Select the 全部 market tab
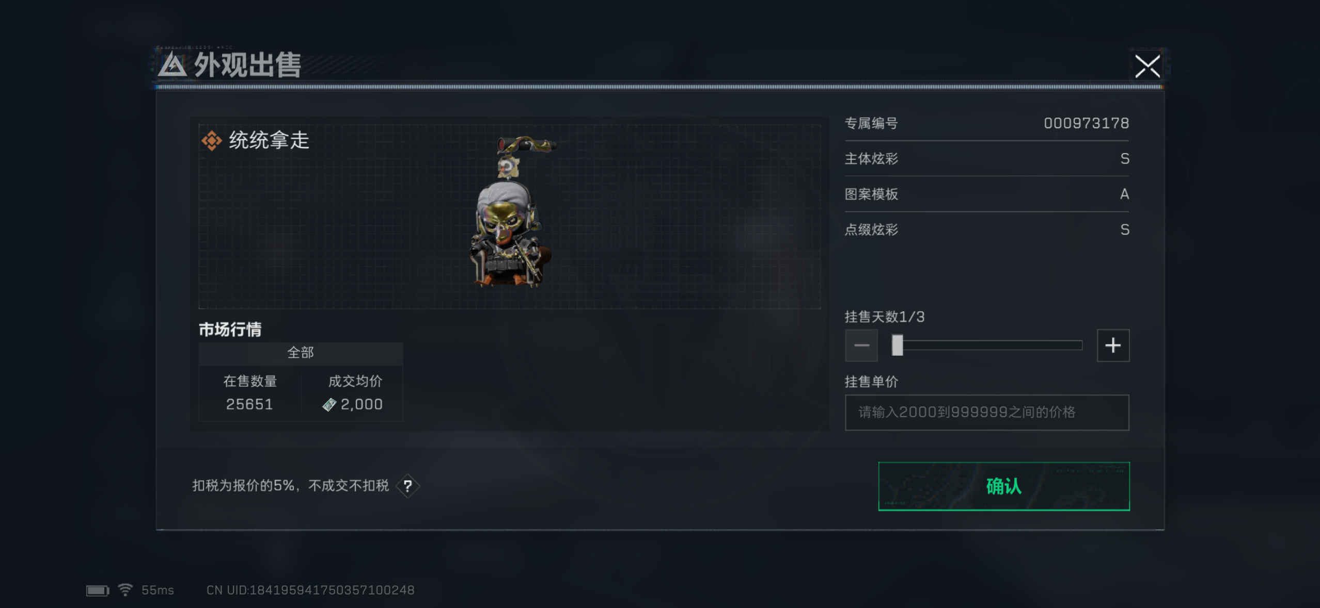This screenshot has width=1320, height=608. [301, 353]
